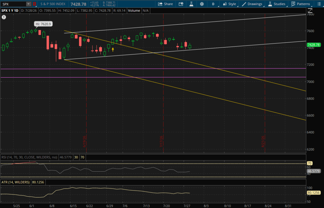Viewport: 324px width, 208px height.
Task: Click the flask Edit Studies icon
Action: pyautogui.click(x=191, y=4)
